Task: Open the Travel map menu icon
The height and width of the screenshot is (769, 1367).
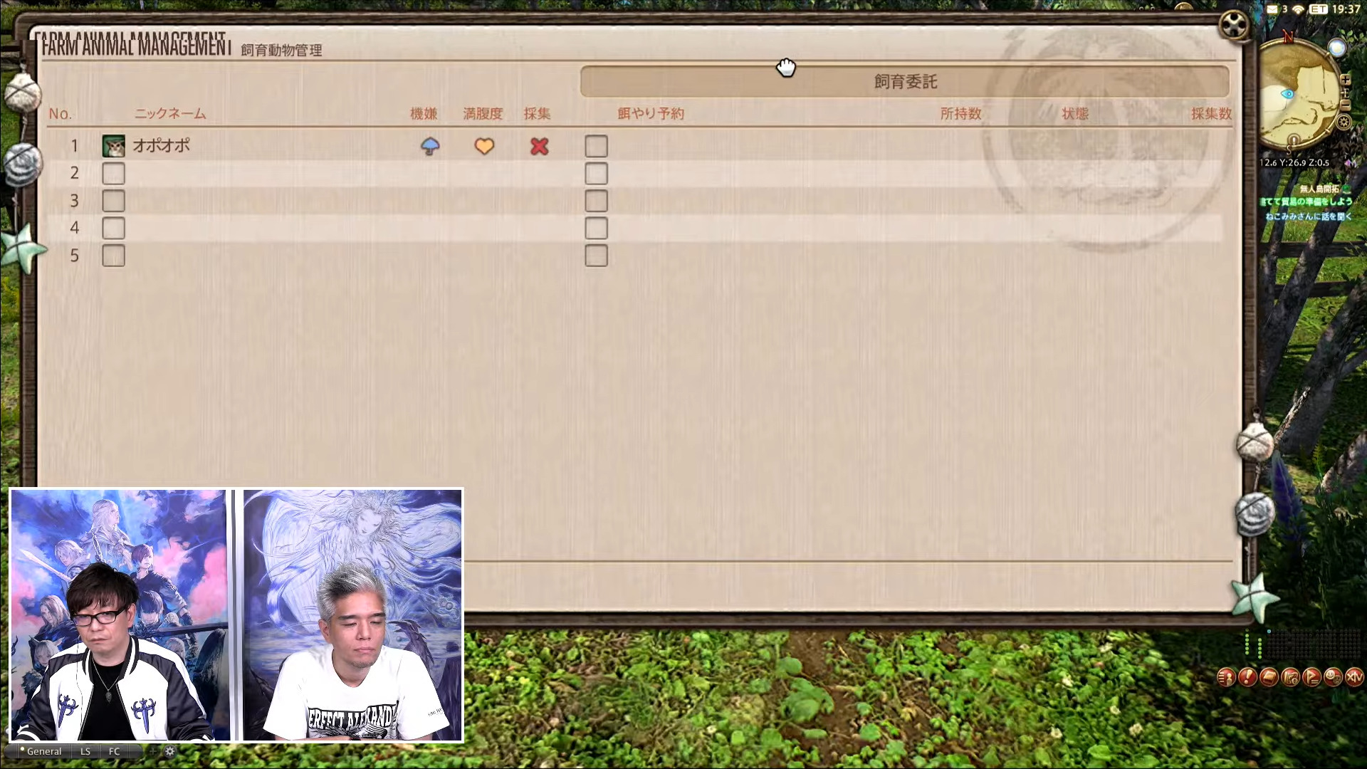Action: pyautogui.click(x=1290, y=677)
